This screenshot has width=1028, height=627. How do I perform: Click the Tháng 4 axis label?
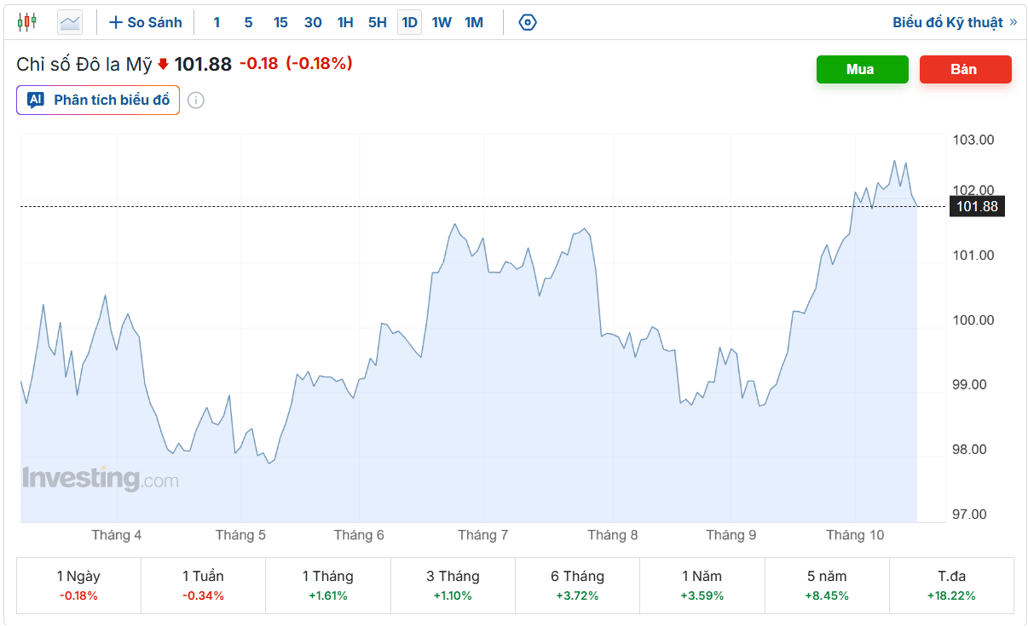coord(117,535)
